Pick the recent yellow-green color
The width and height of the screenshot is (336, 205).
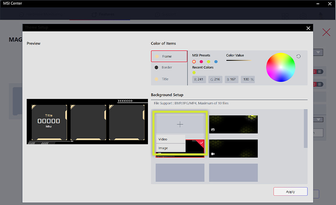pyautogui.click(x=194, y=73)
